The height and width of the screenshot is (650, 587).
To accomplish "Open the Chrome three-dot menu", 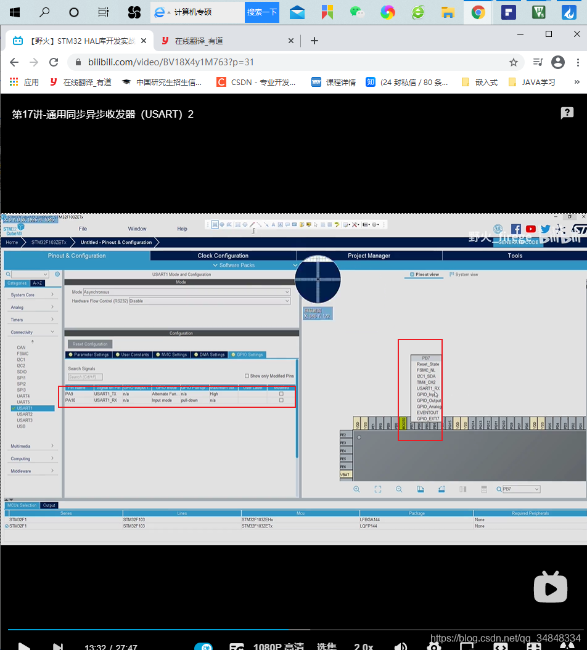I will tap(578, 62).
